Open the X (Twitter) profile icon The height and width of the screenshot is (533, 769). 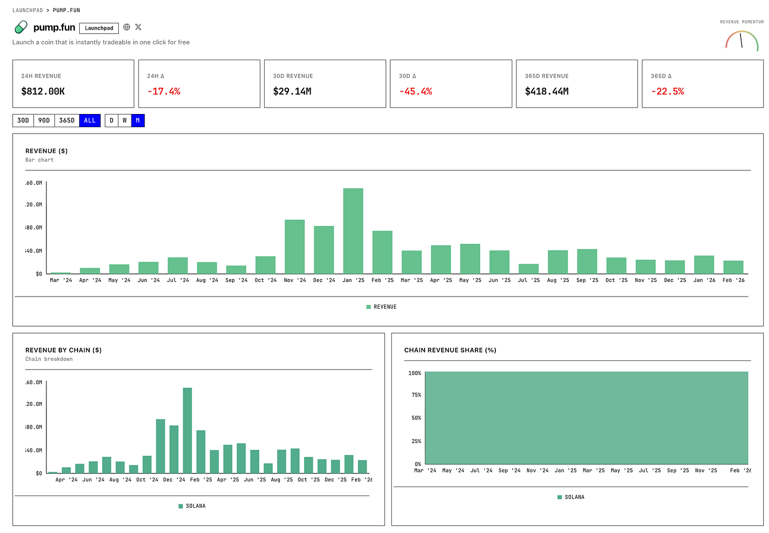(138, 27)
